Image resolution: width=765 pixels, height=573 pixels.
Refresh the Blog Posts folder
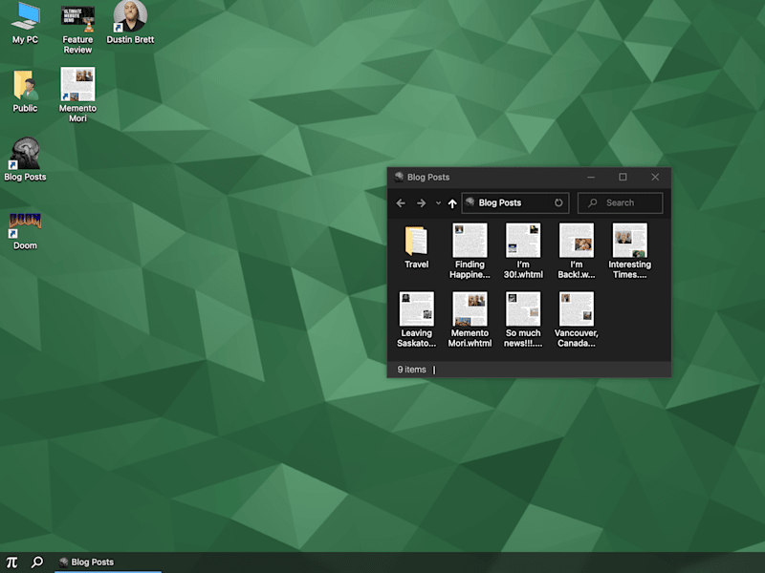coord(558,202)
